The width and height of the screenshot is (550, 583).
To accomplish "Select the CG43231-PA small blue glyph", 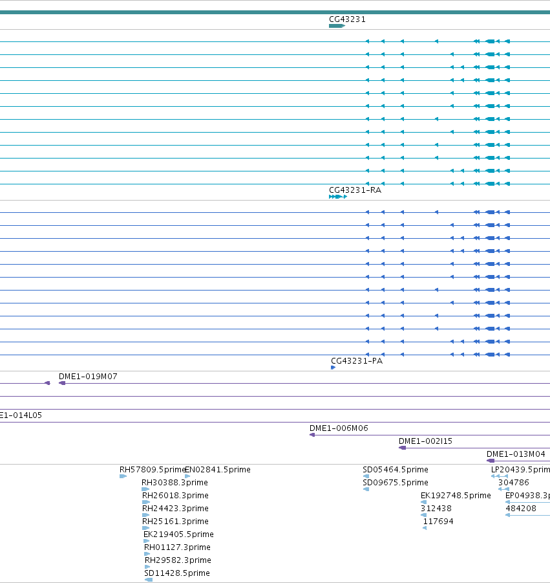I will (333, 368).
